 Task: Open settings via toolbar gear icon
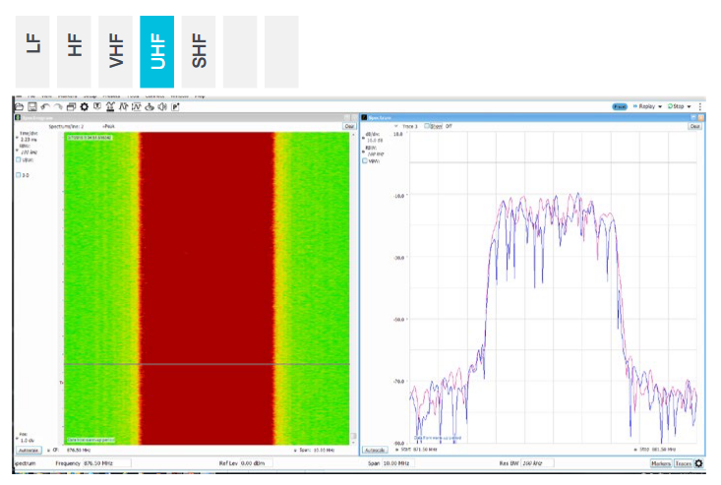pyautogui.click(x=84, y=106)
